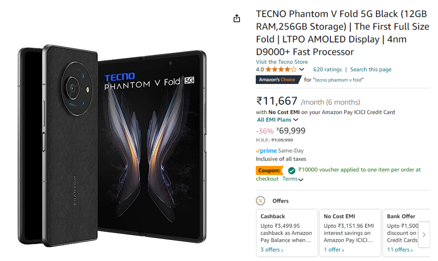Click "tecno phantom v fold" choice link
Screen dimensions: 438x261
pyautogui.click(x=339, y=80)
